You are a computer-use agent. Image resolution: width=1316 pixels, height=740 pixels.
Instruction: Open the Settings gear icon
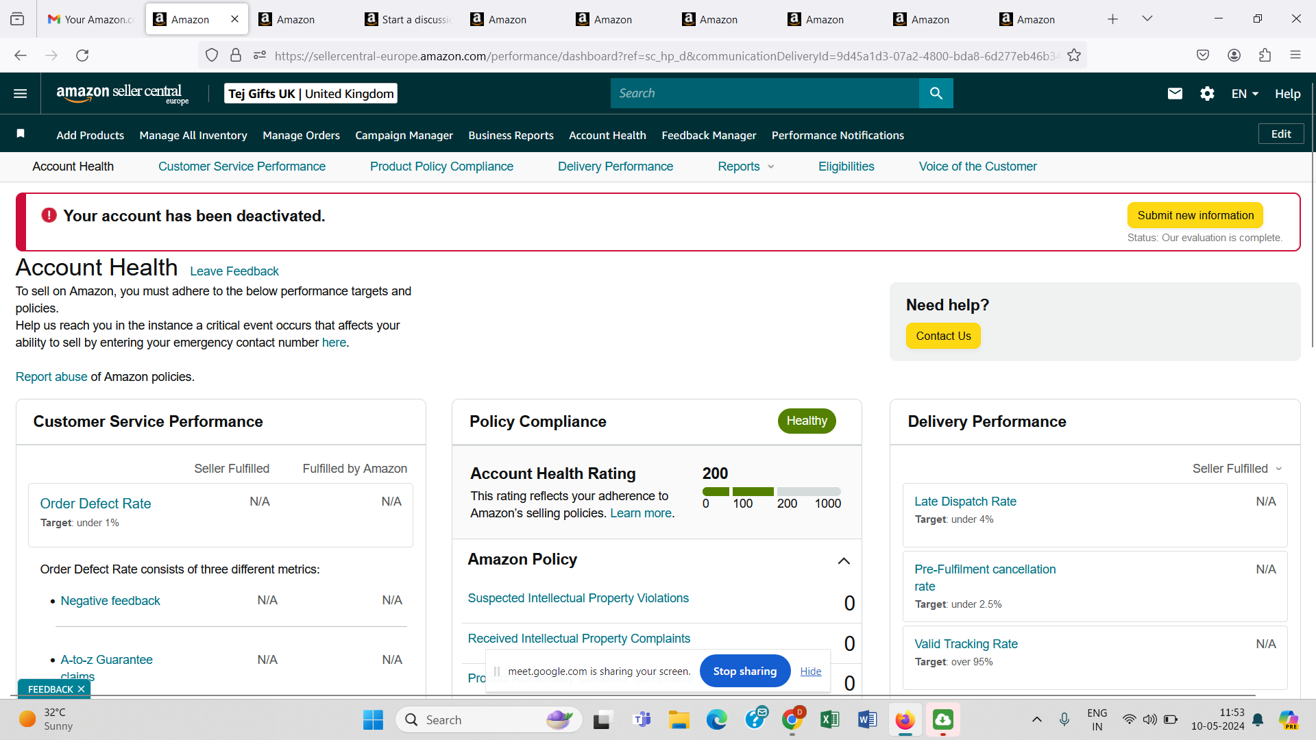pos(1207,94)
